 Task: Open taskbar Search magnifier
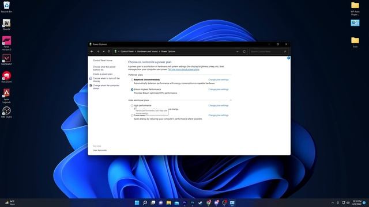145,202
